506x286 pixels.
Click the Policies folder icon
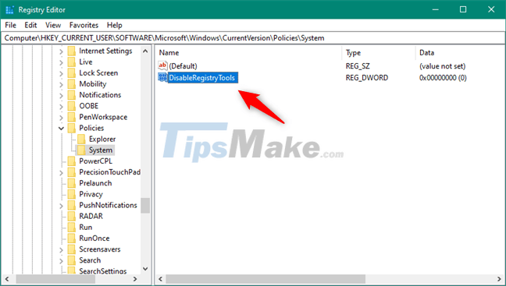coord(72,128)
